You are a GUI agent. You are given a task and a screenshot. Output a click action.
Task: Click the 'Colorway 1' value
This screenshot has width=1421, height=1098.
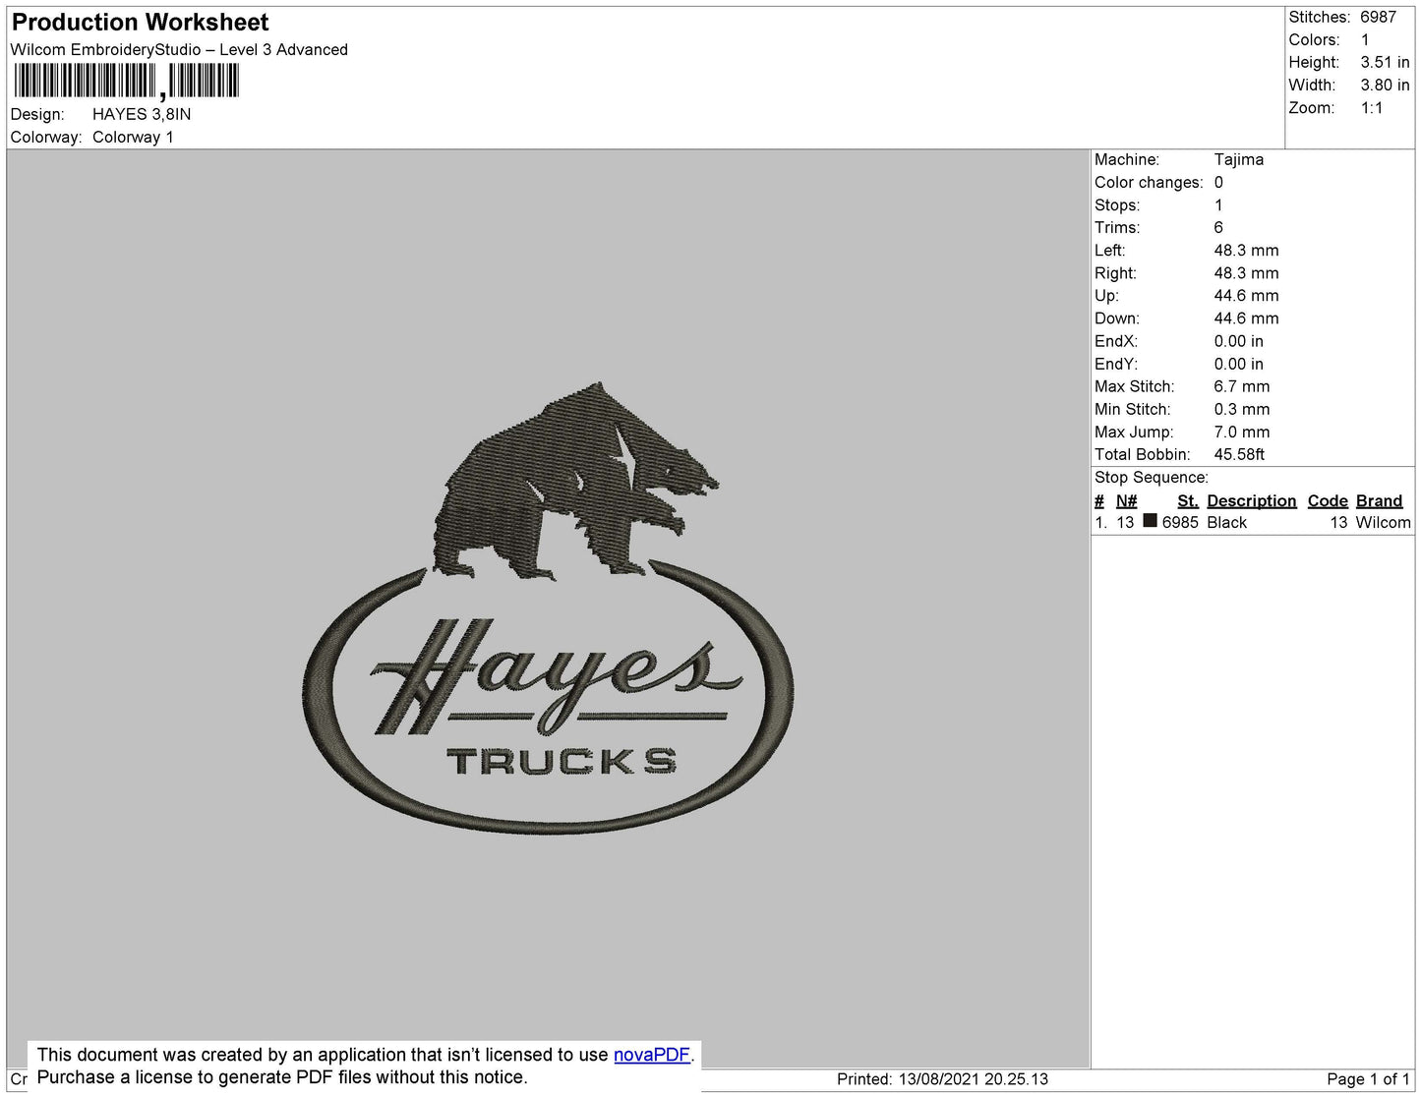pos(133,137)
